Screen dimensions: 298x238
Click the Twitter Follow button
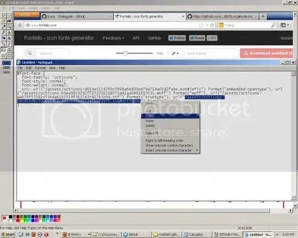(x=177, y=38)
